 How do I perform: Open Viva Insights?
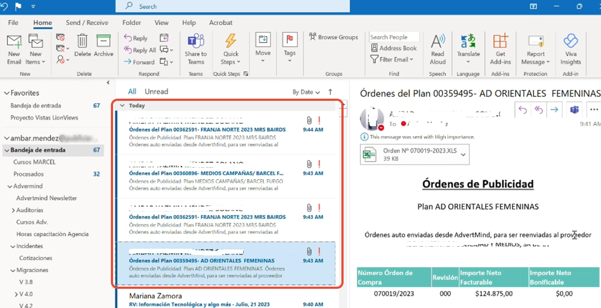pos(571,50)
